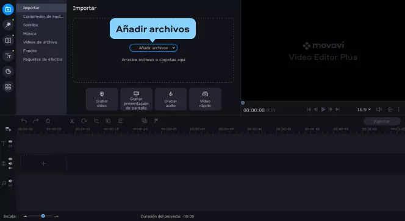Screen dimensions: 405x221
Task: Add a marker with the flag icon
Action: 156,121
